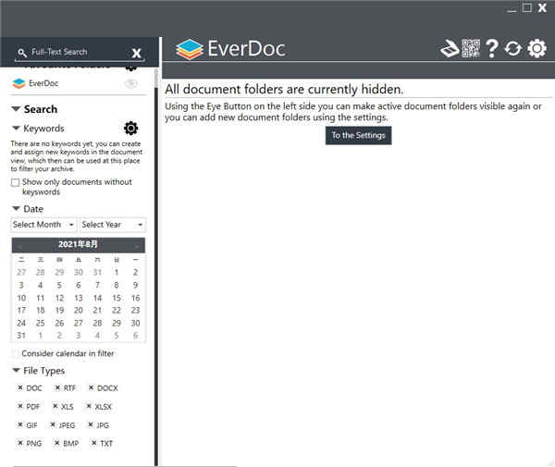Click the scanner icon in header
Image resolution: width=555 pixels, height=467 pixels.
(450, 49)
